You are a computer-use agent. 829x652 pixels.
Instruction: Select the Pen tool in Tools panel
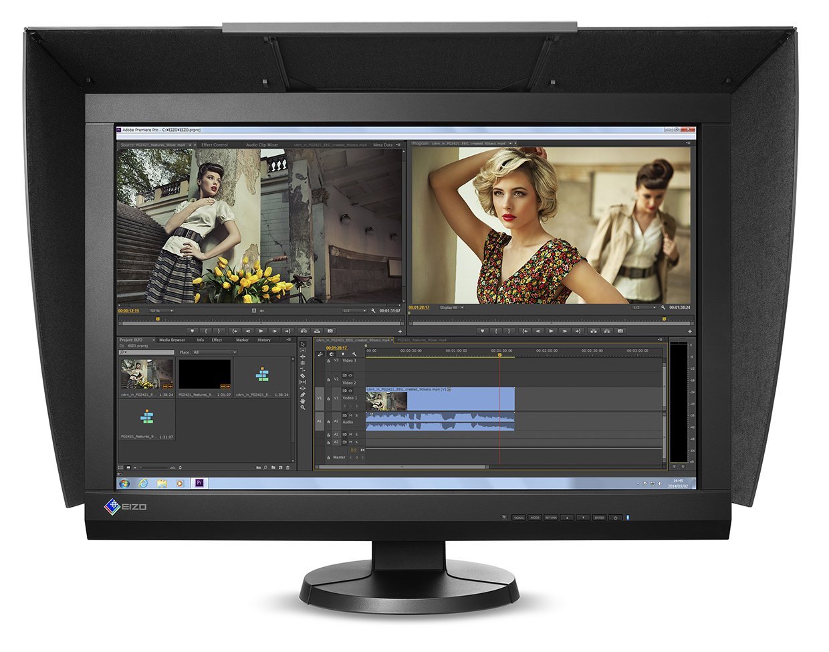303,395
